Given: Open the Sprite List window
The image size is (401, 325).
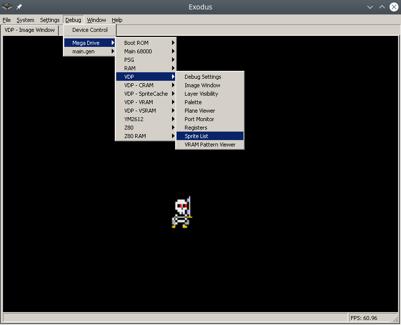Looking at the screenshot, I should coord(210,136).
